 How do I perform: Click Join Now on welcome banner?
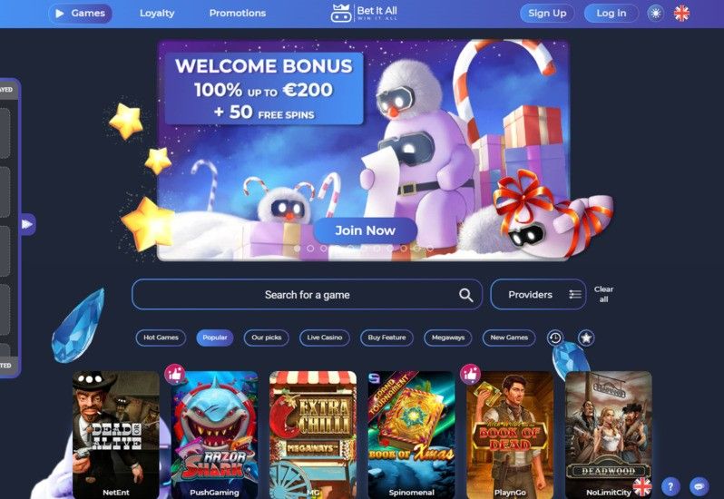click(x=366, y=230)
